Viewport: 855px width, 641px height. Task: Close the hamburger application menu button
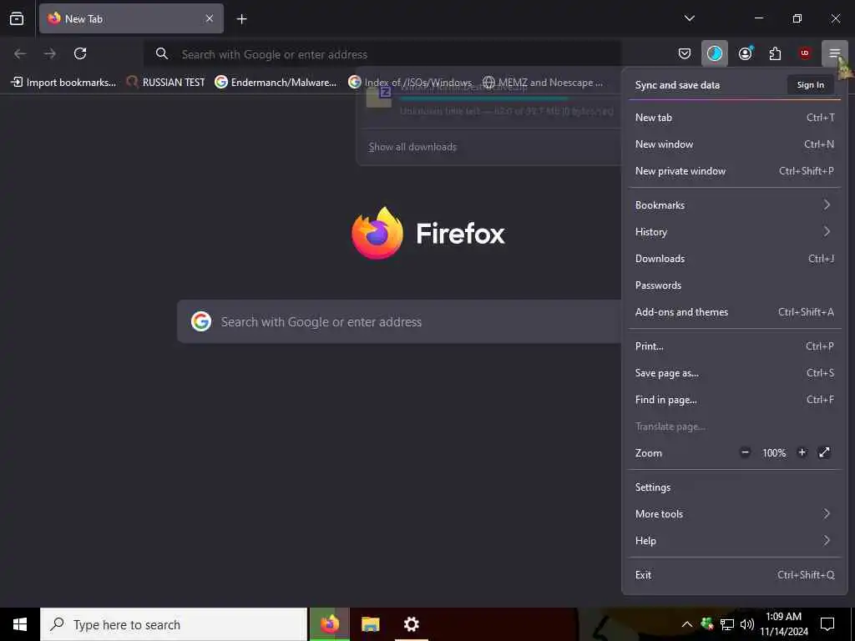click(834, 53)
